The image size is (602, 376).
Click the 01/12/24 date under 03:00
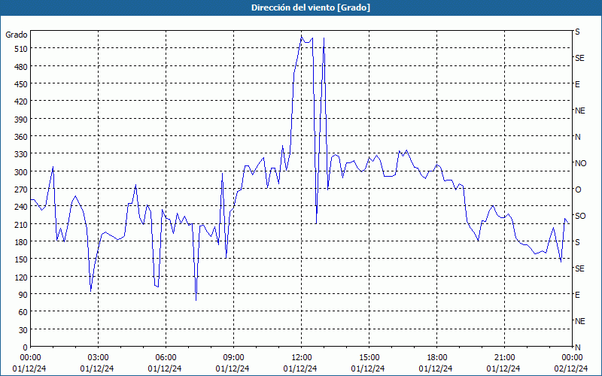click(x=97, y=368)
